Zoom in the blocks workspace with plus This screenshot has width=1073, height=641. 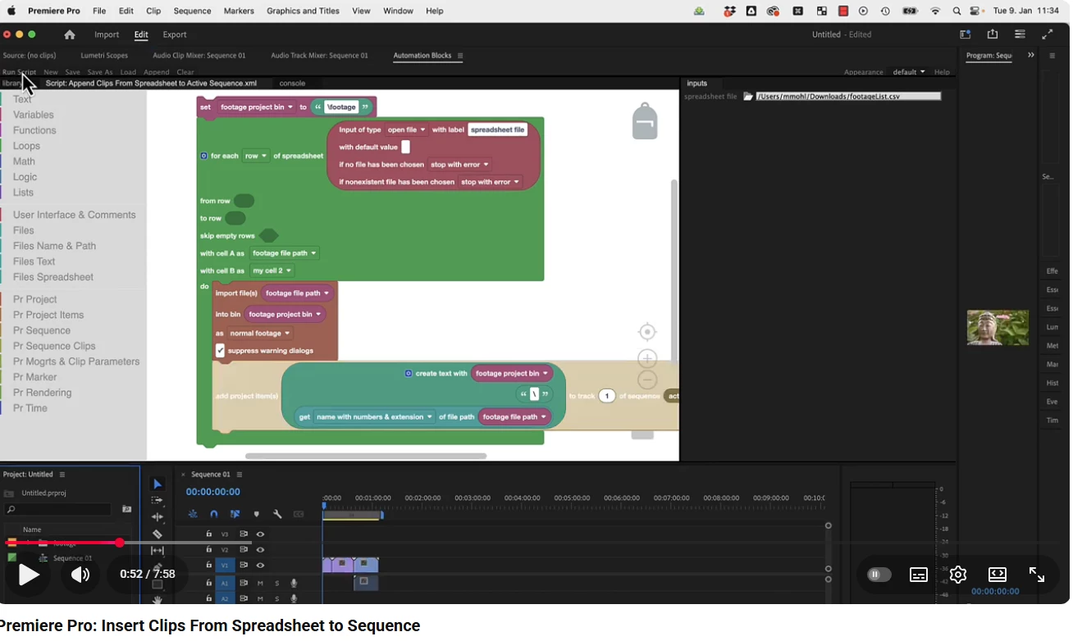click(x=647, y=358)
